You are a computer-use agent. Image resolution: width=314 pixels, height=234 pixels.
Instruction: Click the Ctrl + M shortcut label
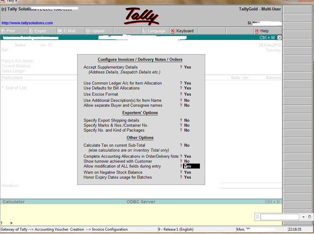point(267,38)
